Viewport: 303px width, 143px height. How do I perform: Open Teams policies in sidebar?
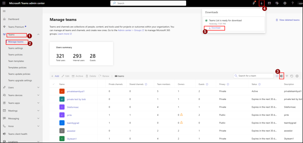coord(15,55)
